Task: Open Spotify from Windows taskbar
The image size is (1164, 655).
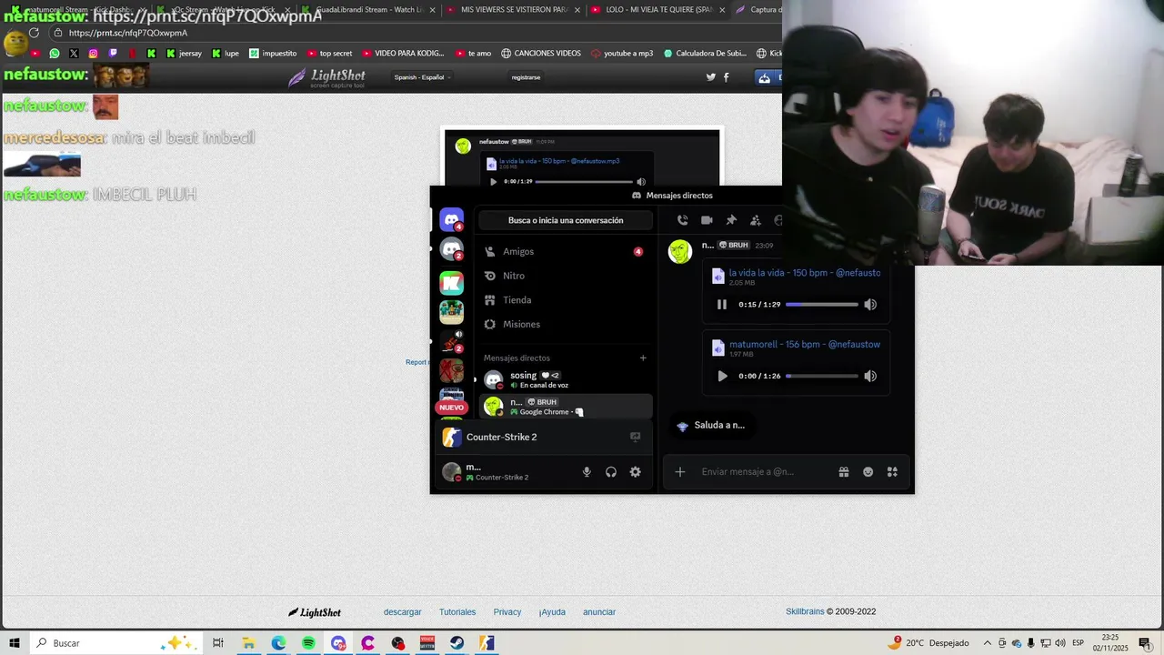Action: 308,643
